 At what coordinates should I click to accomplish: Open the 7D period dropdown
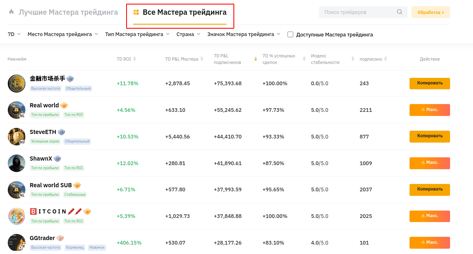tap(14, 34)
